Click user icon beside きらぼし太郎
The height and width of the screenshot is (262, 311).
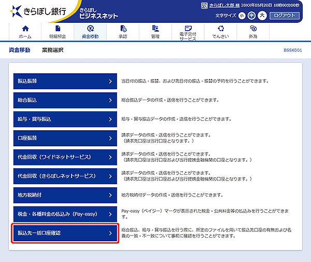(204, 5)
